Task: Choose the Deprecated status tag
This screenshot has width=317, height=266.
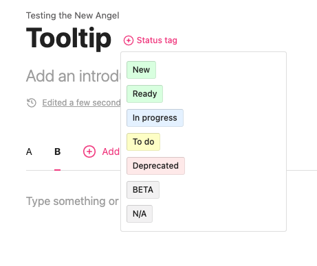Action: tap(155, 166)
